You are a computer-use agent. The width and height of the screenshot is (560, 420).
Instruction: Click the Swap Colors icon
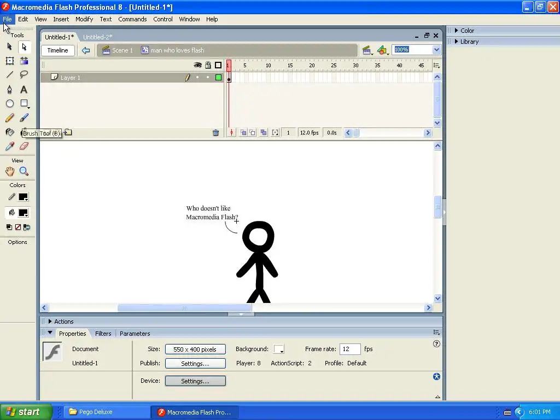click(27, 227)
